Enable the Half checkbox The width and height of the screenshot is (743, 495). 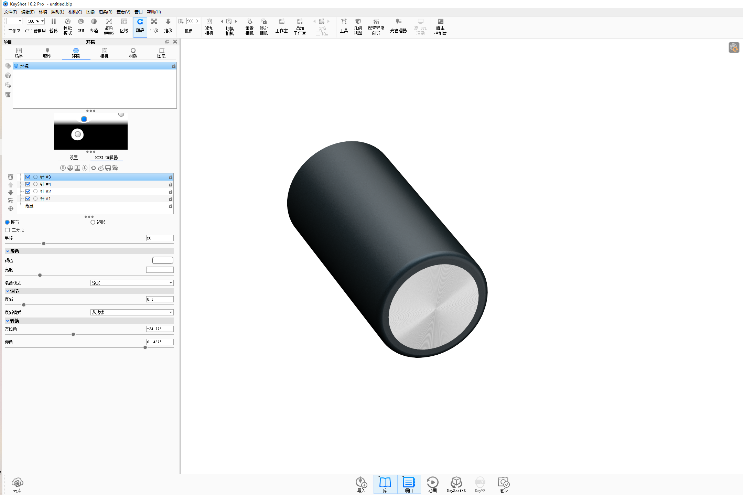coord(7,230)
